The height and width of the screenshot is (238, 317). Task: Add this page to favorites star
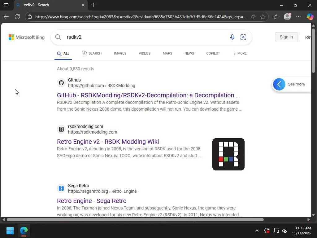point(263,17)
